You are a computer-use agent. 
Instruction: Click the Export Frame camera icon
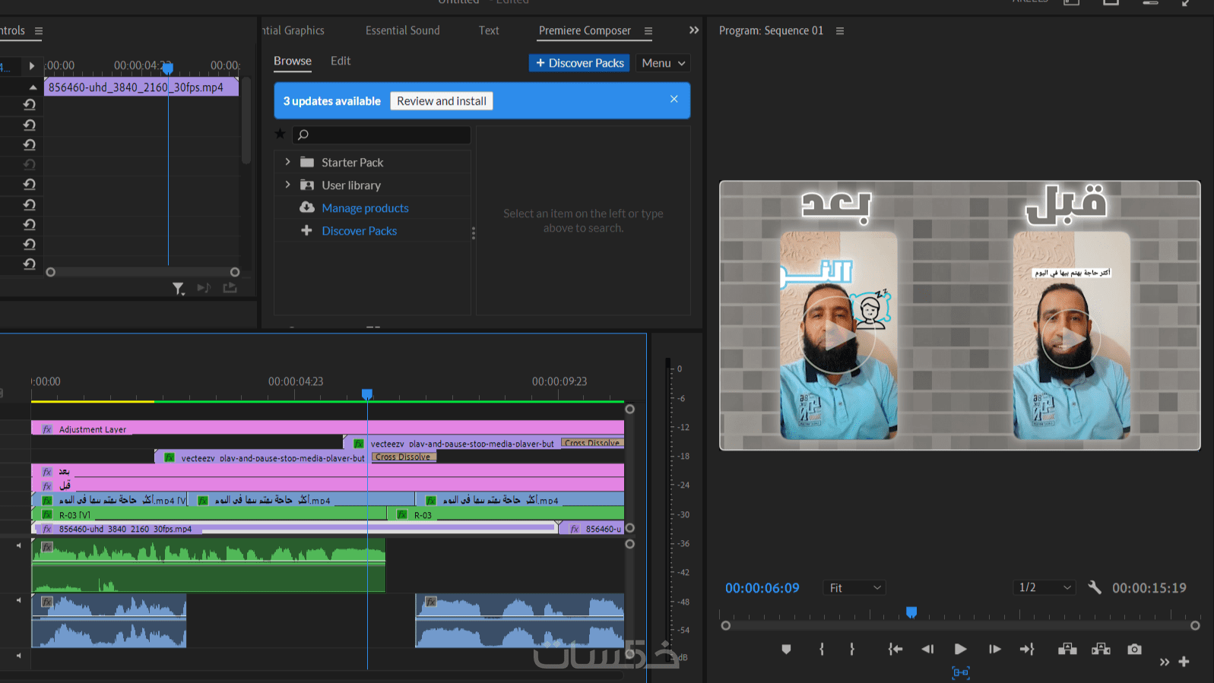1134,649
